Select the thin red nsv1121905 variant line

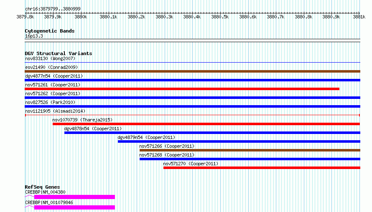pos(192,115)
